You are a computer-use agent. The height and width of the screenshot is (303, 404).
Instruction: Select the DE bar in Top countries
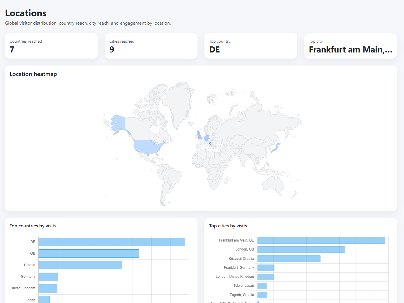112,242
